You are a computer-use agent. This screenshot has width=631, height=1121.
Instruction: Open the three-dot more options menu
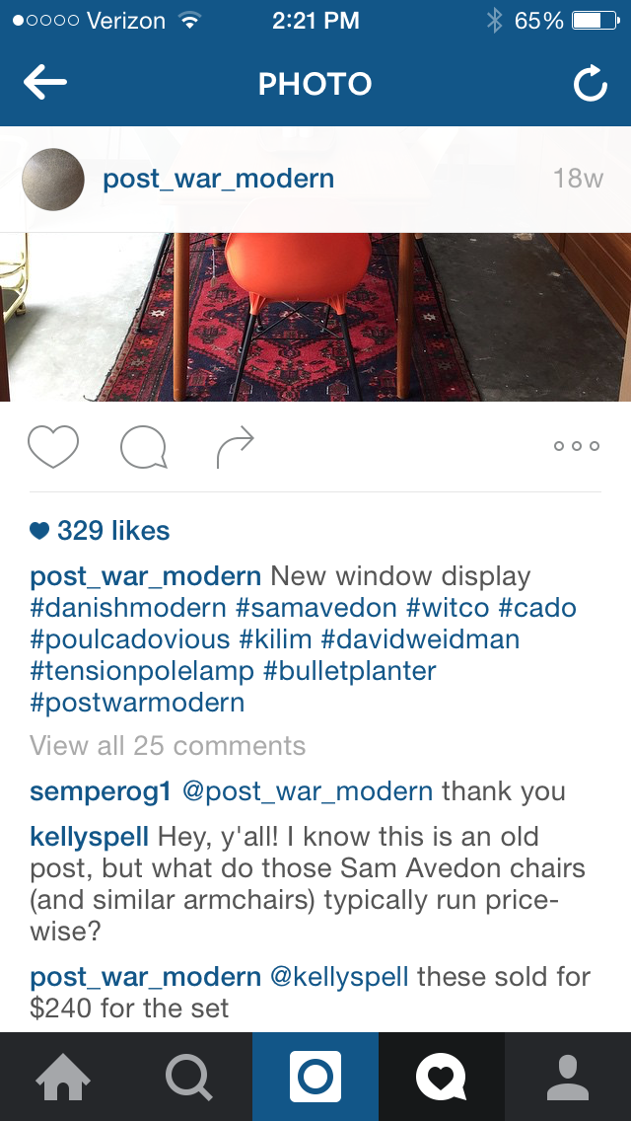pyautogui.click(x=577, y=446)
